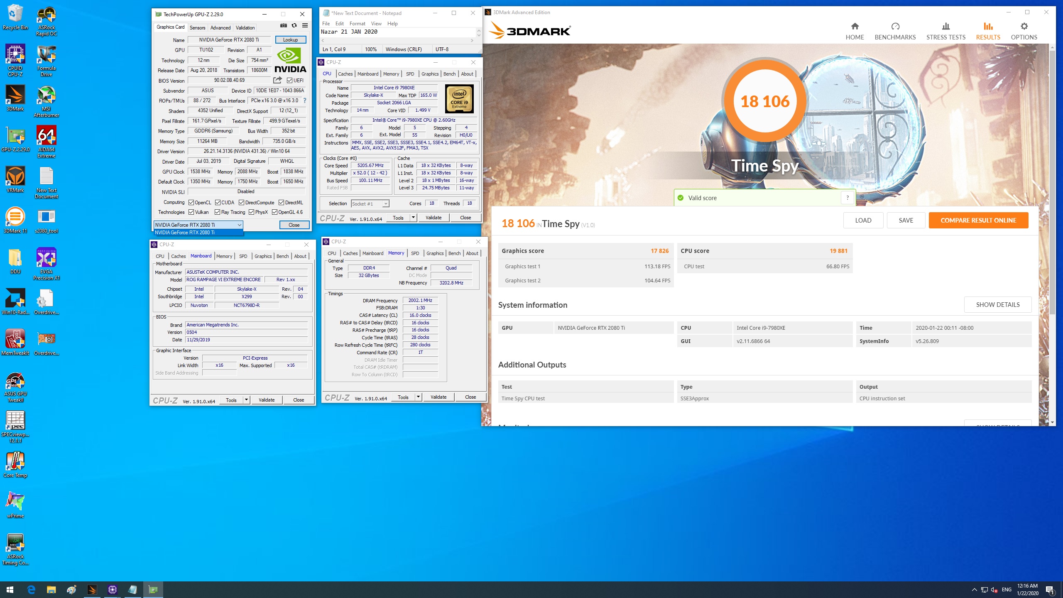Open the DDU folder on desktop

click(x=15, y=261)
